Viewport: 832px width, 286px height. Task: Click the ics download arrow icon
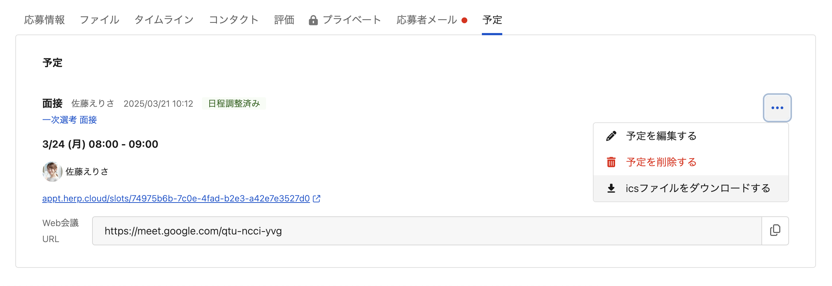point(611,188)
